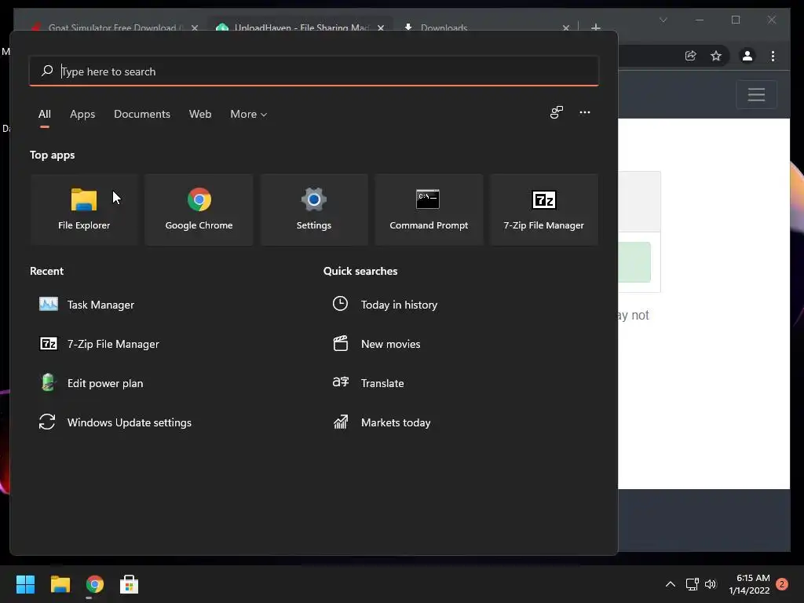
Task: Launch Google Chrome from Top apps
Action: [199, 209]
